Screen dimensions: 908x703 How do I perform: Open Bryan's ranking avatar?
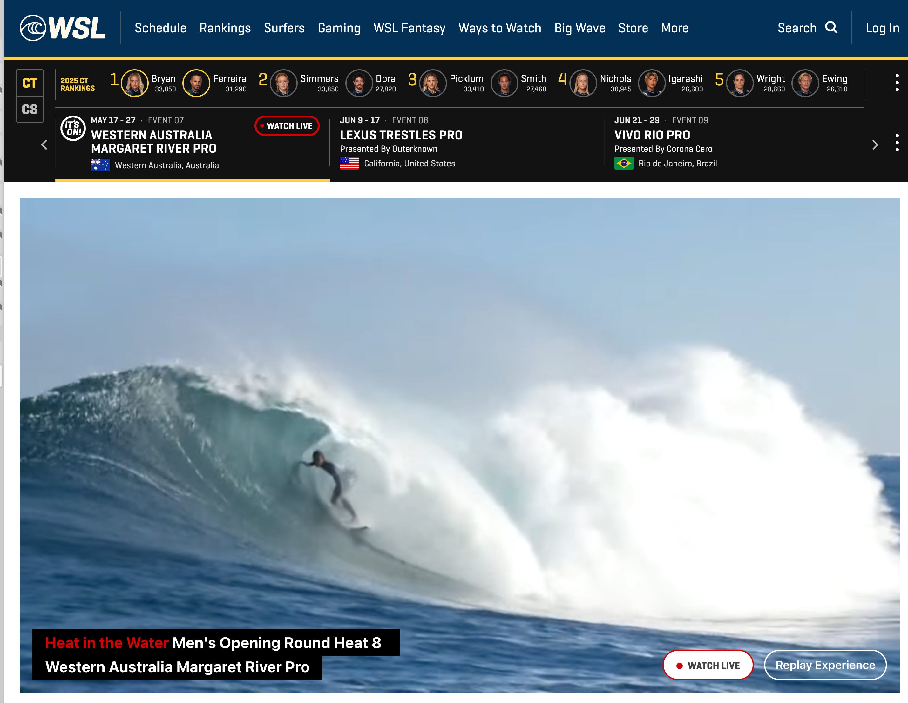[x=134, y=83]
